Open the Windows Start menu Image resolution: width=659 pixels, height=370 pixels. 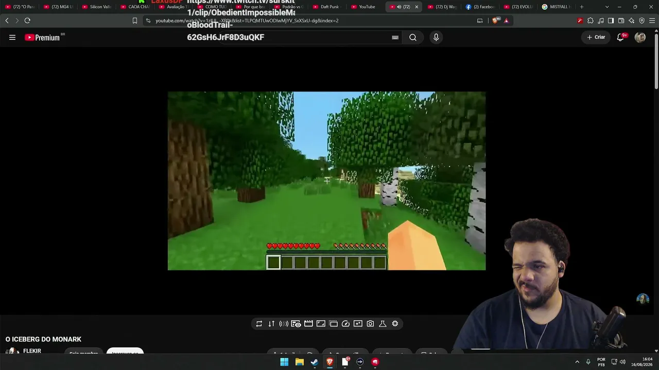coord(284,362)
